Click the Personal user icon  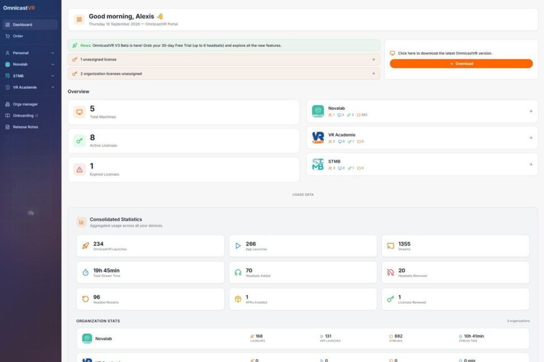pos(8,53)
